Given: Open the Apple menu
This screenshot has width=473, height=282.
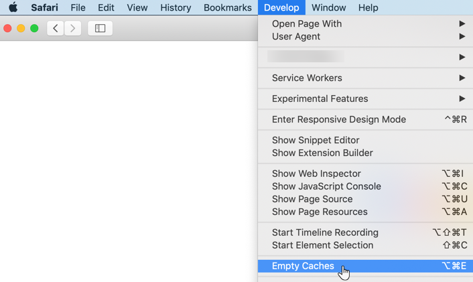Looking at the screenshot, I should coord(13,7).
